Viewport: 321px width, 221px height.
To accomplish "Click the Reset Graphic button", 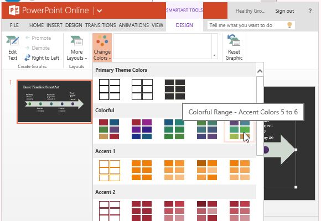I will point(234,48).
